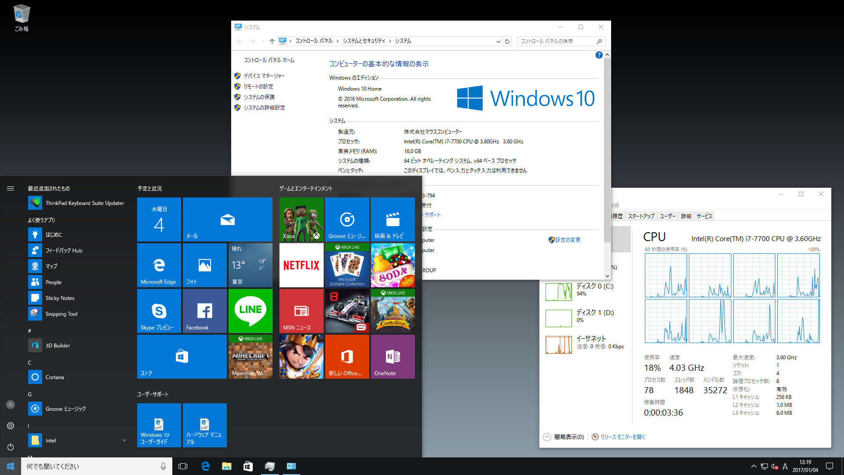The width and height of the screenshot is (844, 475).
Task: Open Feedback Hub from app list
Action: (77, 251)
